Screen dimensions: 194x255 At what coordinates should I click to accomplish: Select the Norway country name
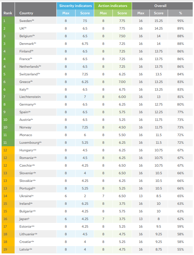pos(25,127)
